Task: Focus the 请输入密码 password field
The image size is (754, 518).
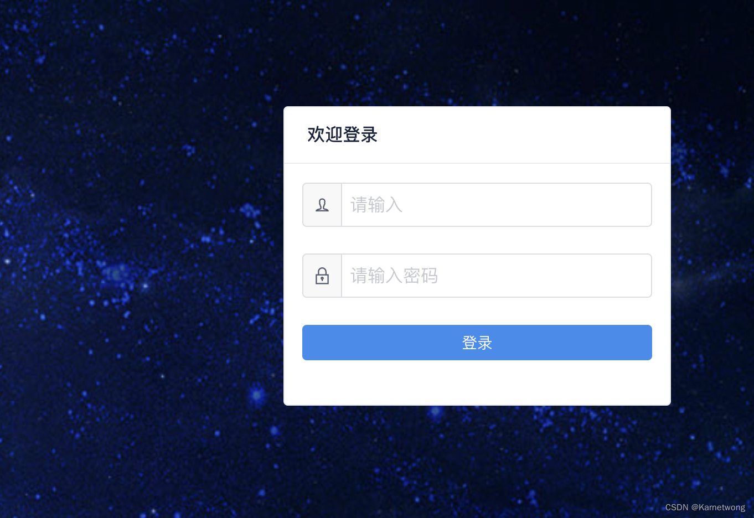Action: coord(497,276)
